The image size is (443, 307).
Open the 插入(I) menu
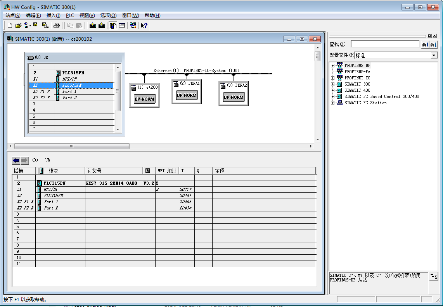pyautogui.click(x=54, y=15)
